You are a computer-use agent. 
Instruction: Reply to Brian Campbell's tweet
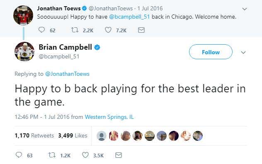[x=19, y=155]
